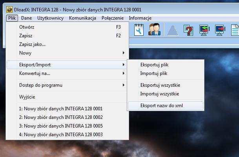This screenshot has height=157, width=239.
Task: Open recent file 2: INTEGRA 128 0002
Action: coord(67,117)
